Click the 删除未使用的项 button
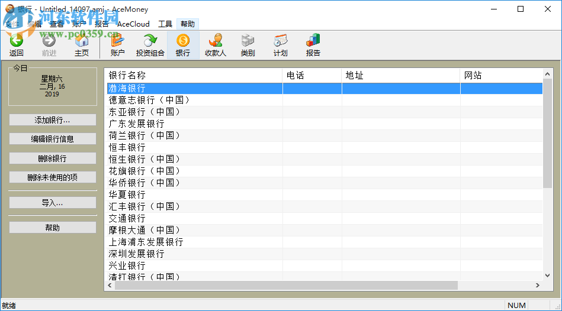 point(52,177)
